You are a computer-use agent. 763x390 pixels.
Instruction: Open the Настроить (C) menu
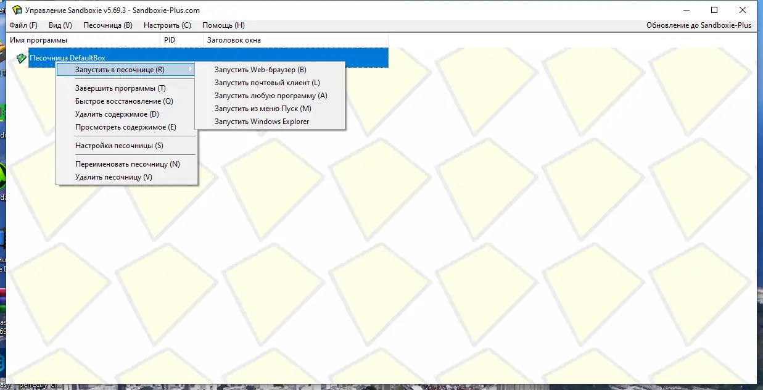(167, 25)
